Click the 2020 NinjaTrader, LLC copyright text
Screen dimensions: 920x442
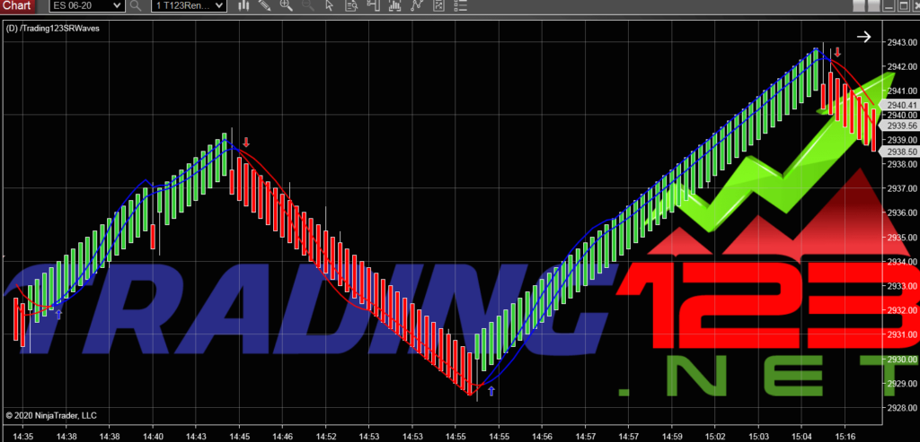point(50,416)
